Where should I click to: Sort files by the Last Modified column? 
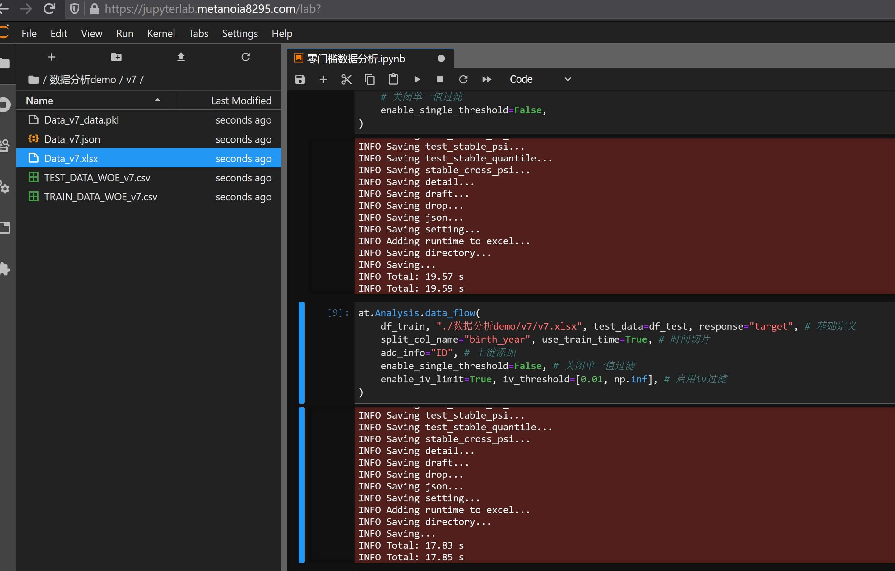tap(241, 101)
